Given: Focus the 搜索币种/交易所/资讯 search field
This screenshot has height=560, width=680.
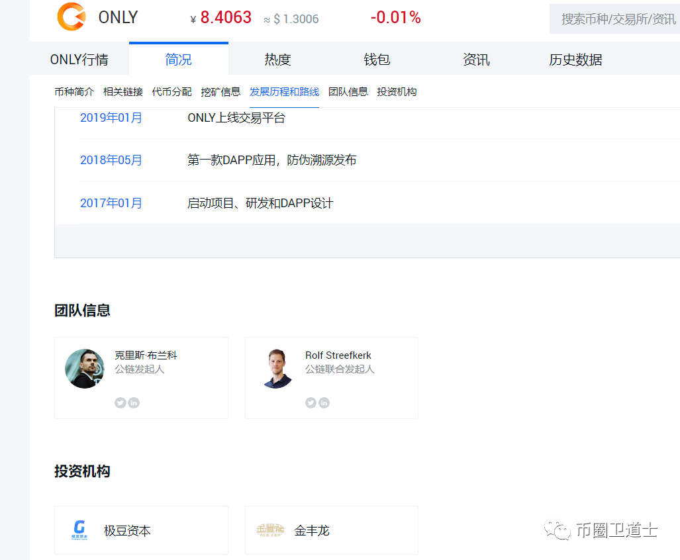Looking at the screenshot, I should click(x=614, y=19).
